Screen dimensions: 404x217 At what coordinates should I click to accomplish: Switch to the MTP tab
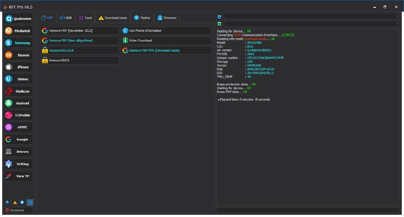point(47,18)
